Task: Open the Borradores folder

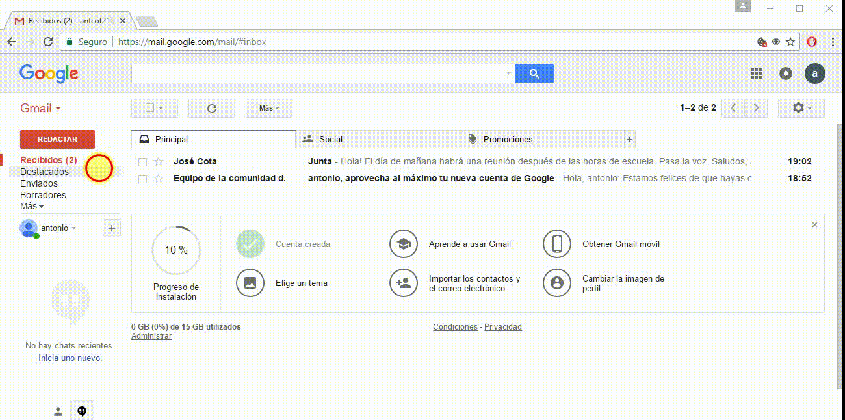Action: (43, 195)
